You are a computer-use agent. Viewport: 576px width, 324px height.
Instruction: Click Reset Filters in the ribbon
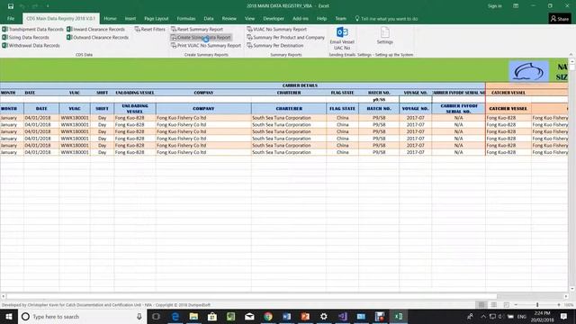click(150, 29)
